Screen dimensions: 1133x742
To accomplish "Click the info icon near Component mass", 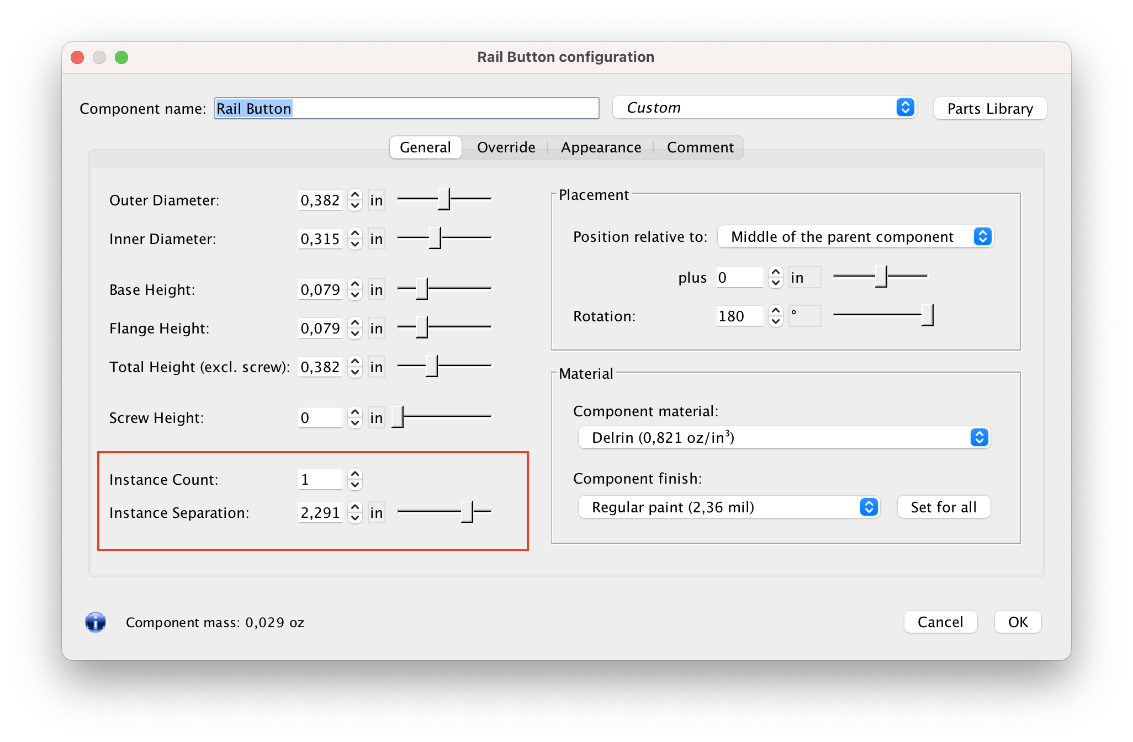I will 95,622.
